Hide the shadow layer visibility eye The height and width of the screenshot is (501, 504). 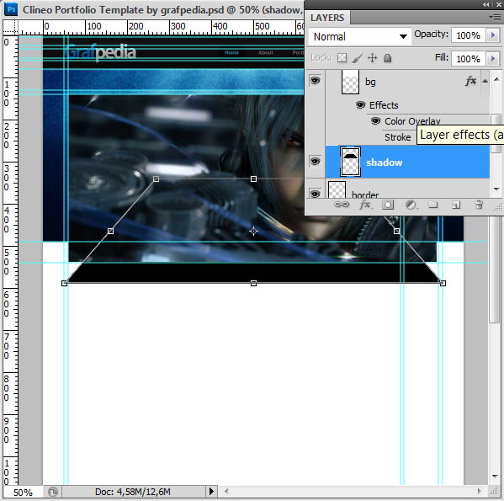315,161
